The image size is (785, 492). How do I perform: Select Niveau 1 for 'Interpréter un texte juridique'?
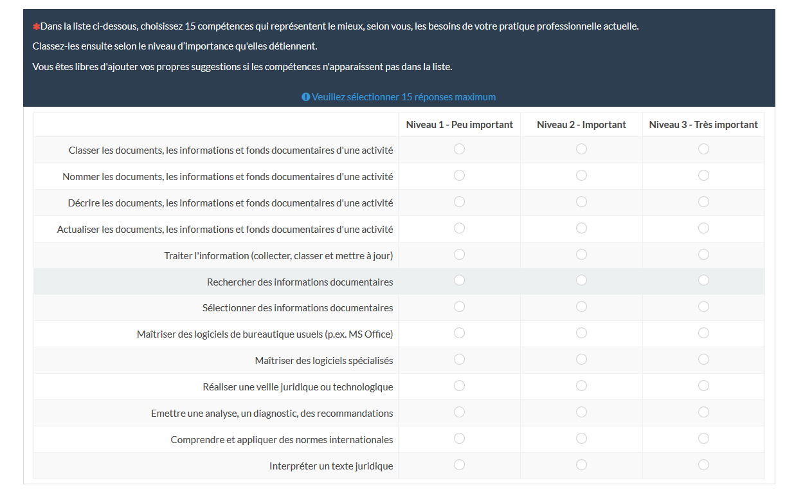pos(459,465)
